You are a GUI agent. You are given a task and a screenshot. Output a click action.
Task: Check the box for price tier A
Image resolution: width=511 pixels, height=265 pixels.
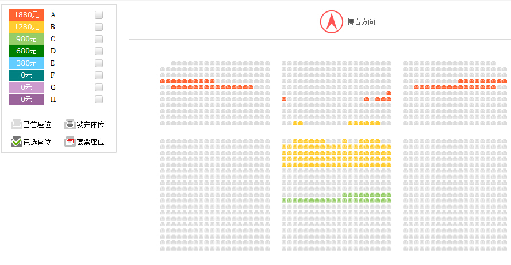(99, 15)
